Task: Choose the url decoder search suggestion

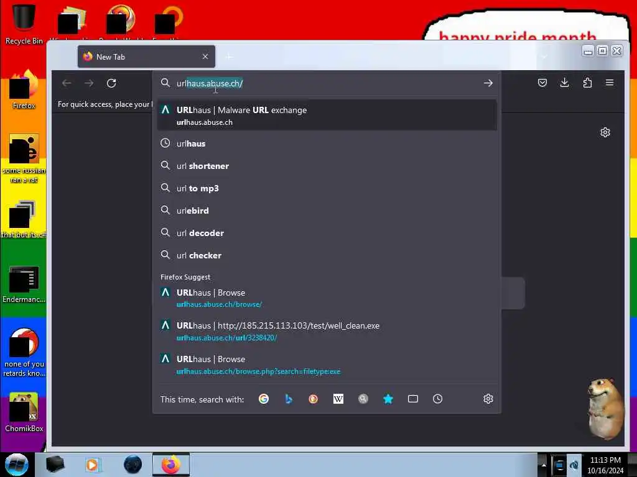Action: (327, 233)
